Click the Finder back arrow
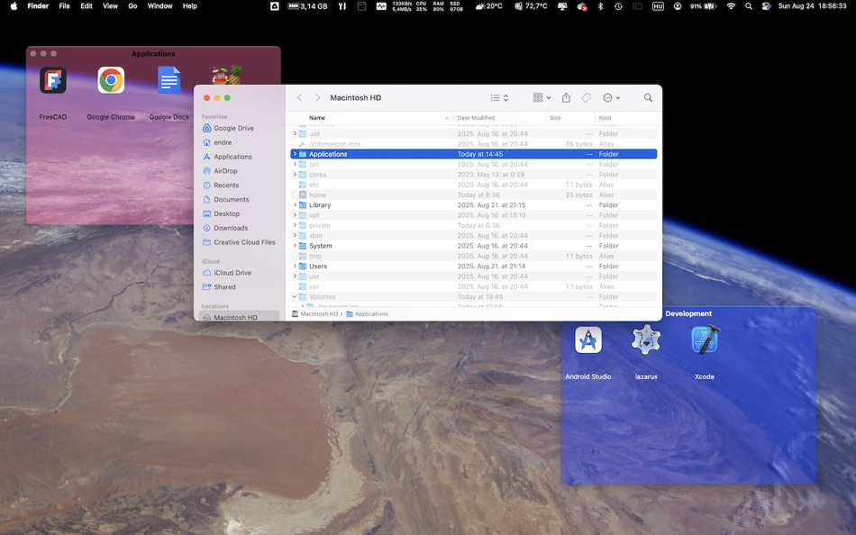The height and width of the screenshot is (535, 856). coord(299,97)
